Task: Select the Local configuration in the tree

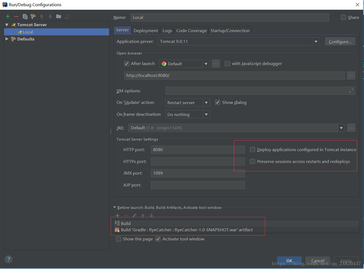Action: [57, 32]
